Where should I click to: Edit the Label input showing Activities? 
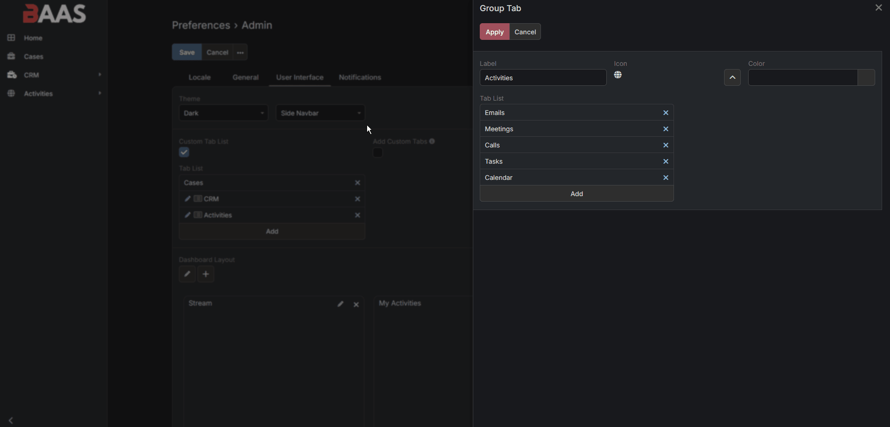point(543,78)
